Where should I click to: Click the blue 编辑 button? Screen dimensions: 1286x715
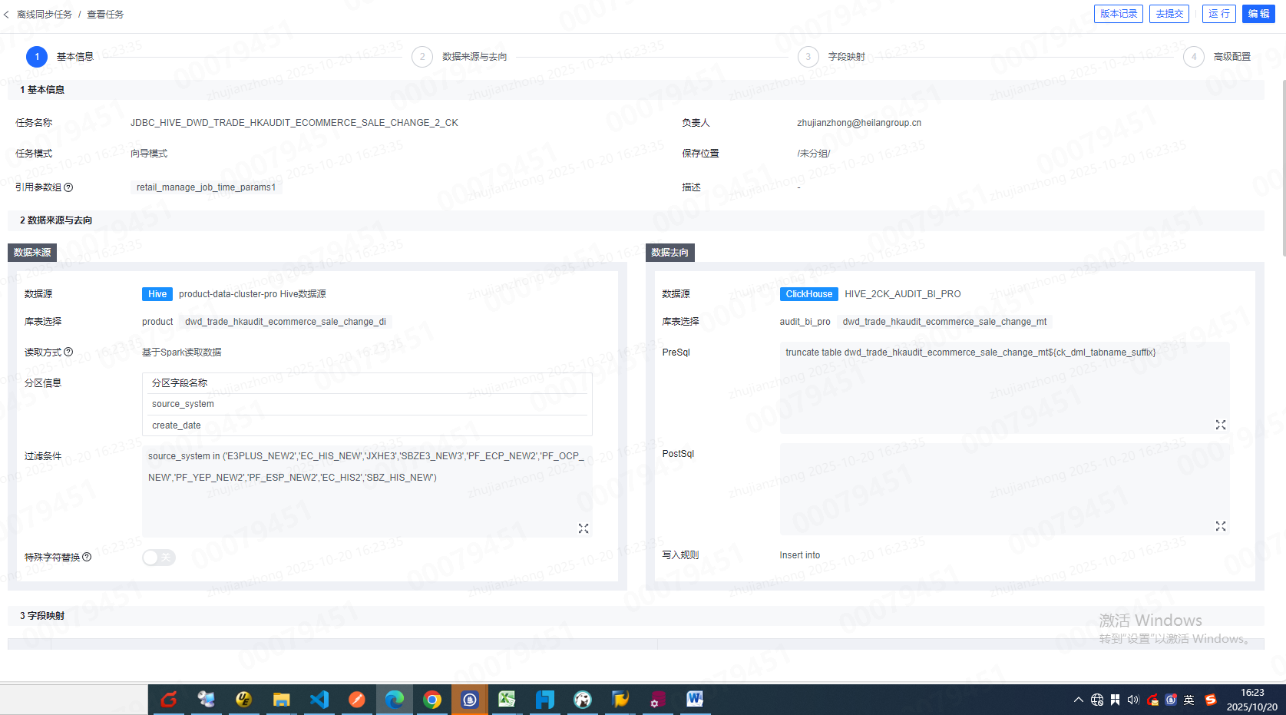click(x=1258, y=14)
